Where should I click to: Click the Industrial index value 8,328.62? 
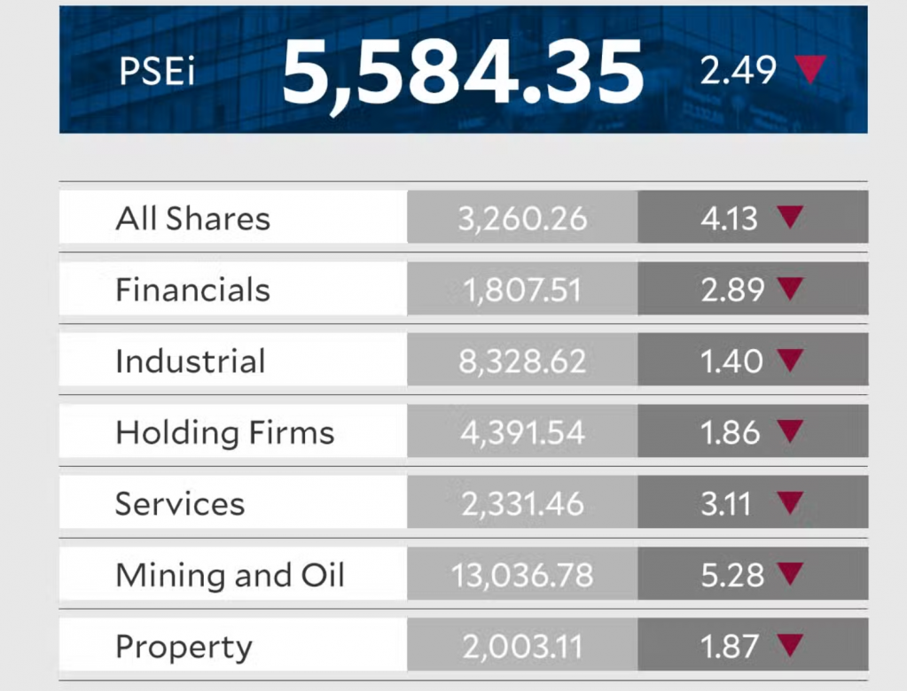(x=522, y=361)
